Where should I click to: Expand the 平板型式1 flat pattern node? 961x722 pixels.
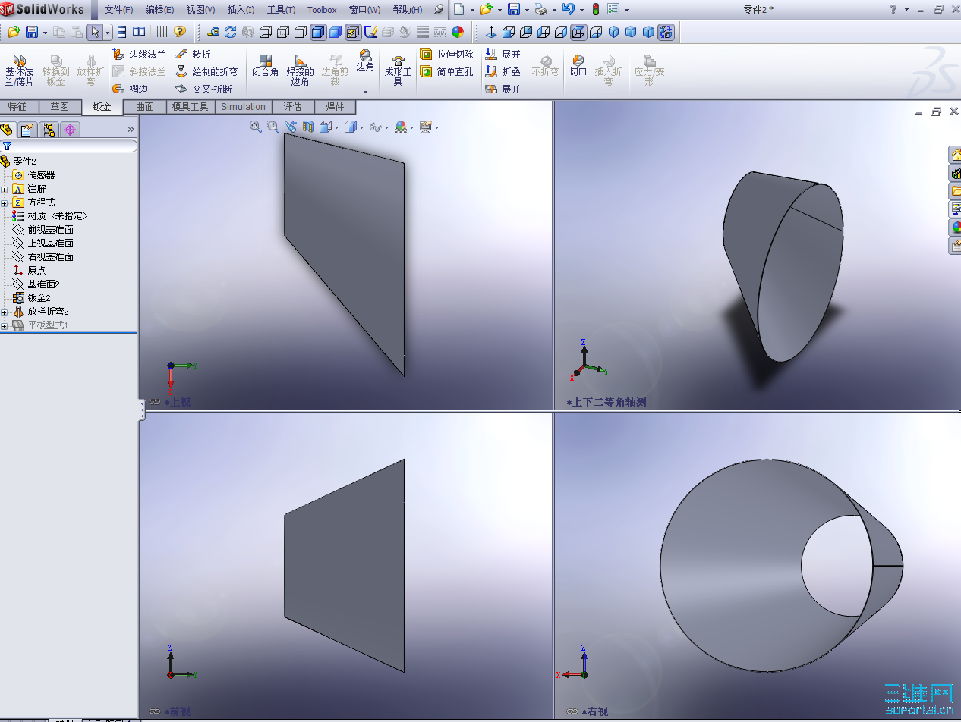5,325
